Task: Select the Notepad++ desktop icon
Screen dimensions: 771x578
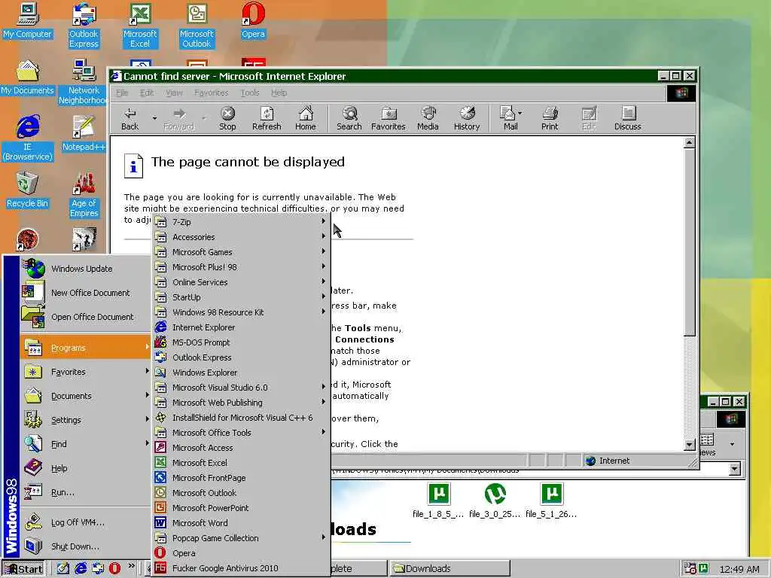Action: [x=84, y=133]
